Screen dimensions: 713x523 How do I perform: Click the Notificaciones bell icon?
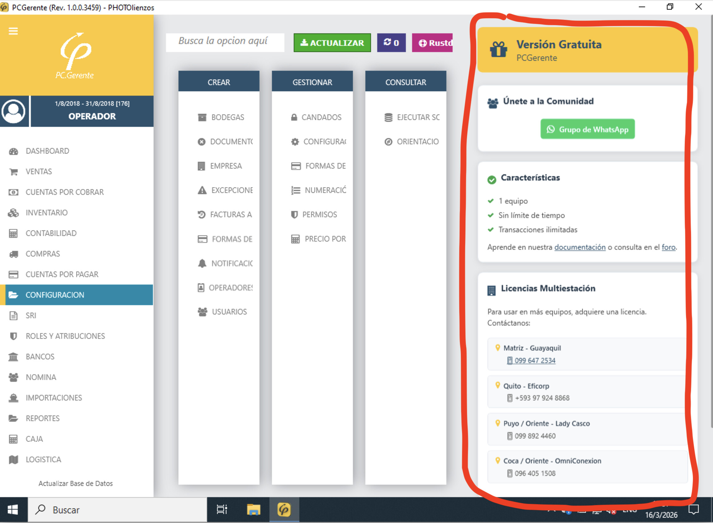pos(202,263)
